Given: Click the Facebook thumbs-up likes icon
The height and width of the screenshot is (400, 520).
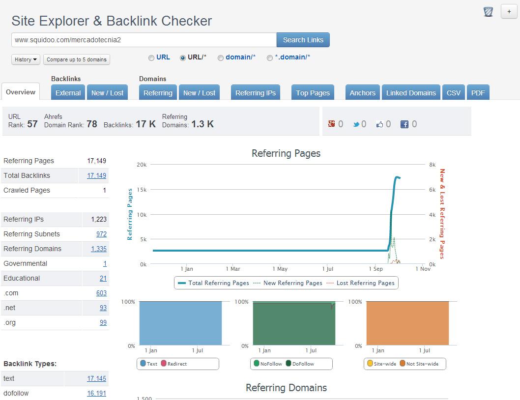Looking at the screenshot, I should click(379, 124).
